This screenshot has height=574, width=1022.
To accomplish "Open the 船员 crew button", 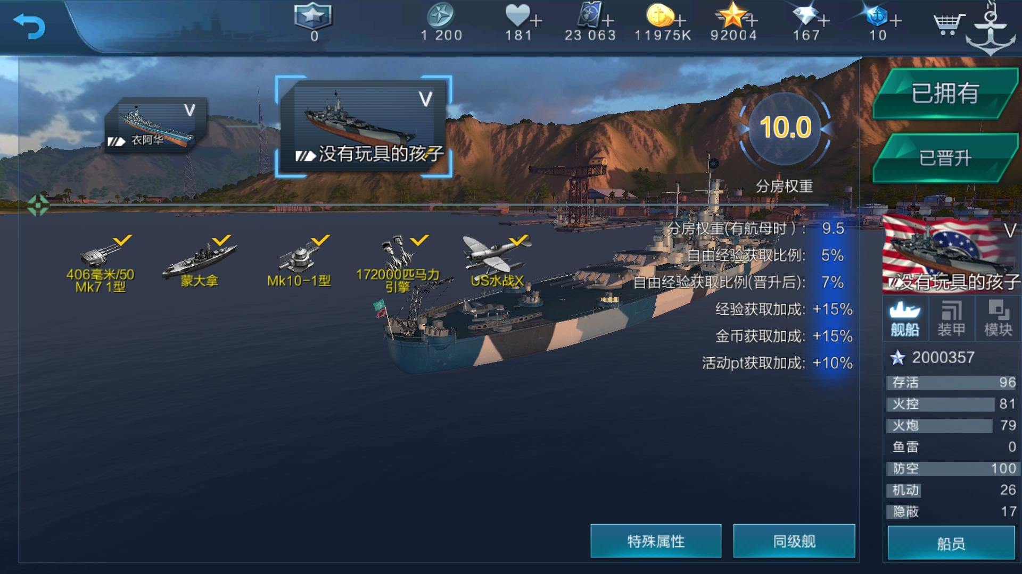I will tap(951, 543).
